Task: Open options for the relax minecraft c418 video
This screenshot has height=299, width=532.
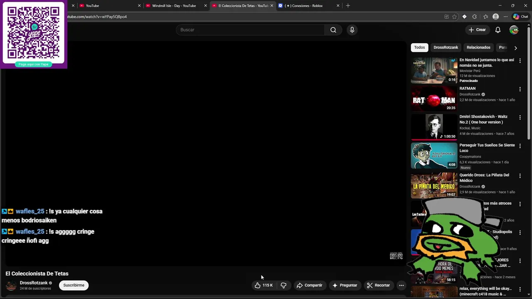Action: click(520, 289)
